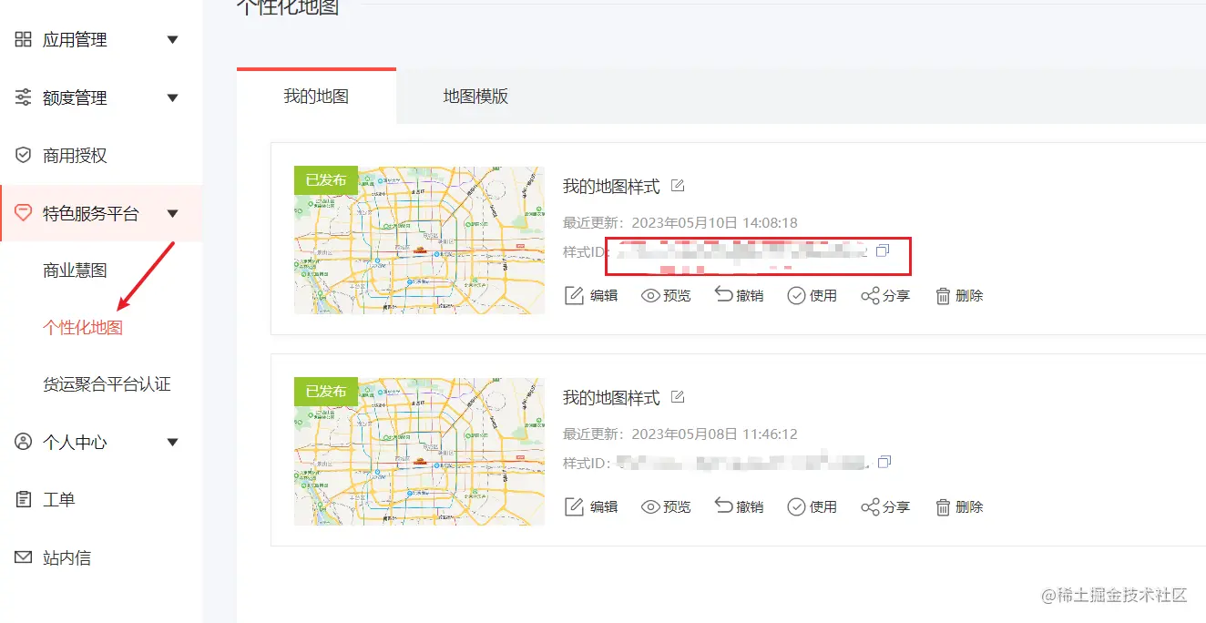Click 分享 for the 05月10日 map style
This screenshot has height=623, width=1206.
pos(885,296)
